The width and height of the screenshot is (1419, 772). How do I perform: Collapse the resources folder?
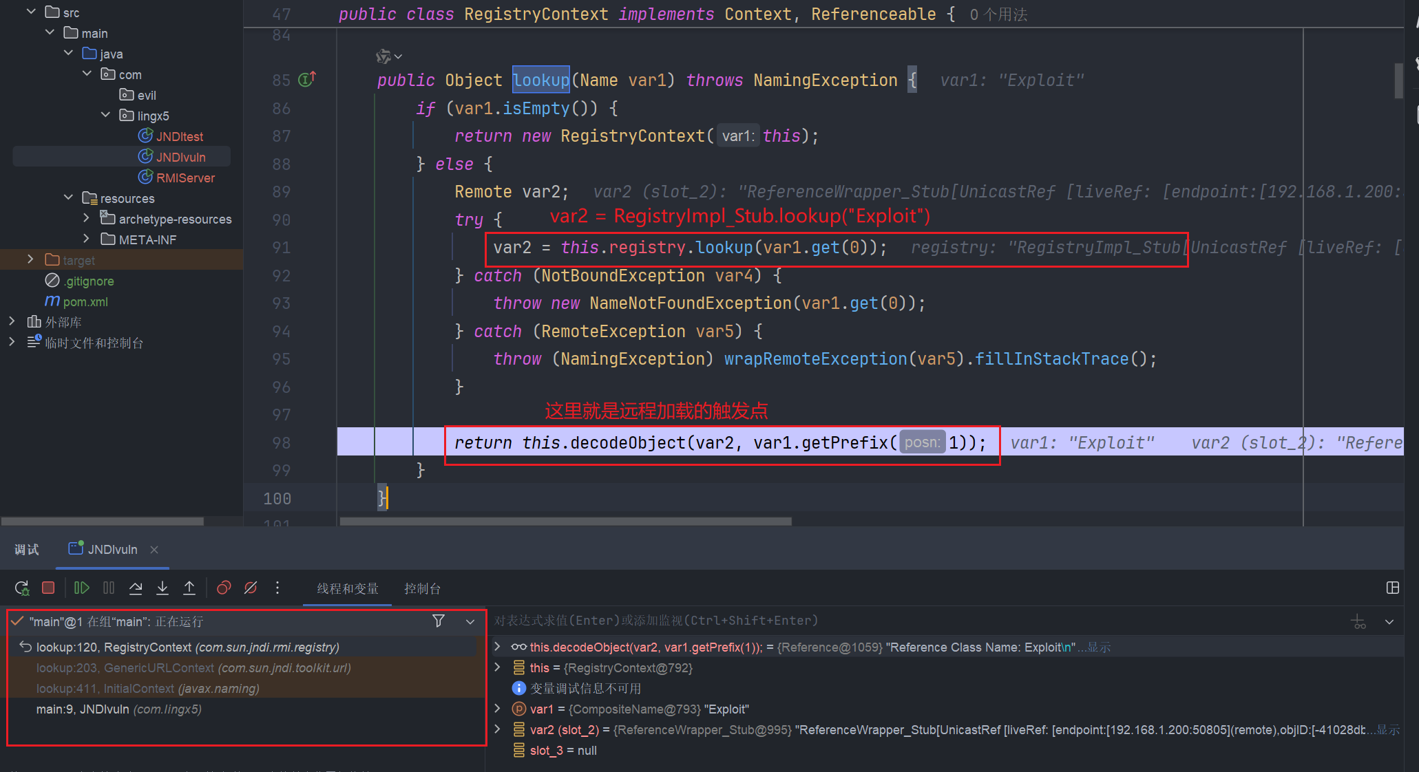click(x=68, y=197)
